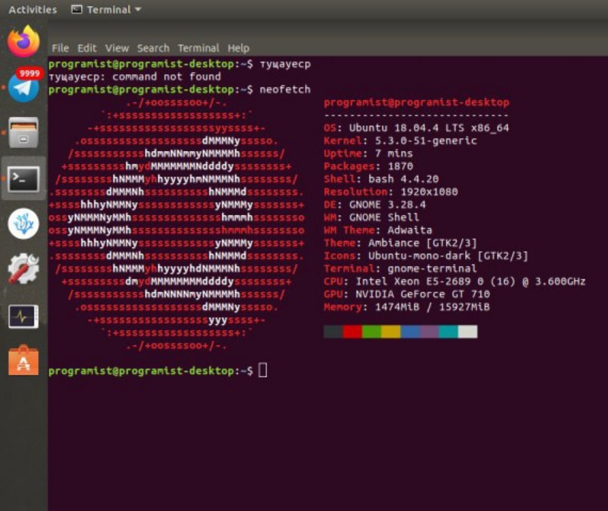Click the 'WM Theme: Adwaita' line
Screen dimensions: 608x511
378,230
